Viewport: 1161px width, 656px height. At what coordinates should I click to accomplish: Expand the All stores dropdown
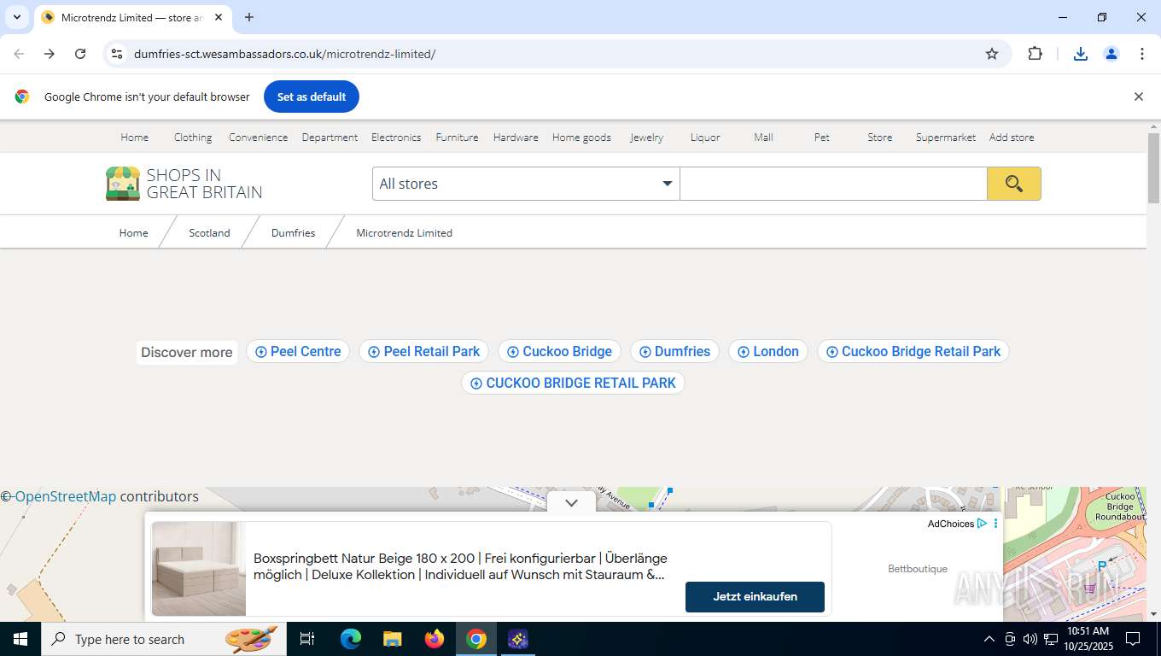[x=526, y=184]
